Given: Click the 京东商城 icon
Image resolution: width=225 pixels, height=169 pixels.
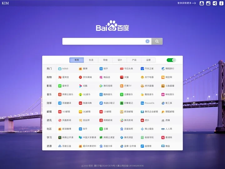Looking at the screenshot, I should tap(80, 77).
